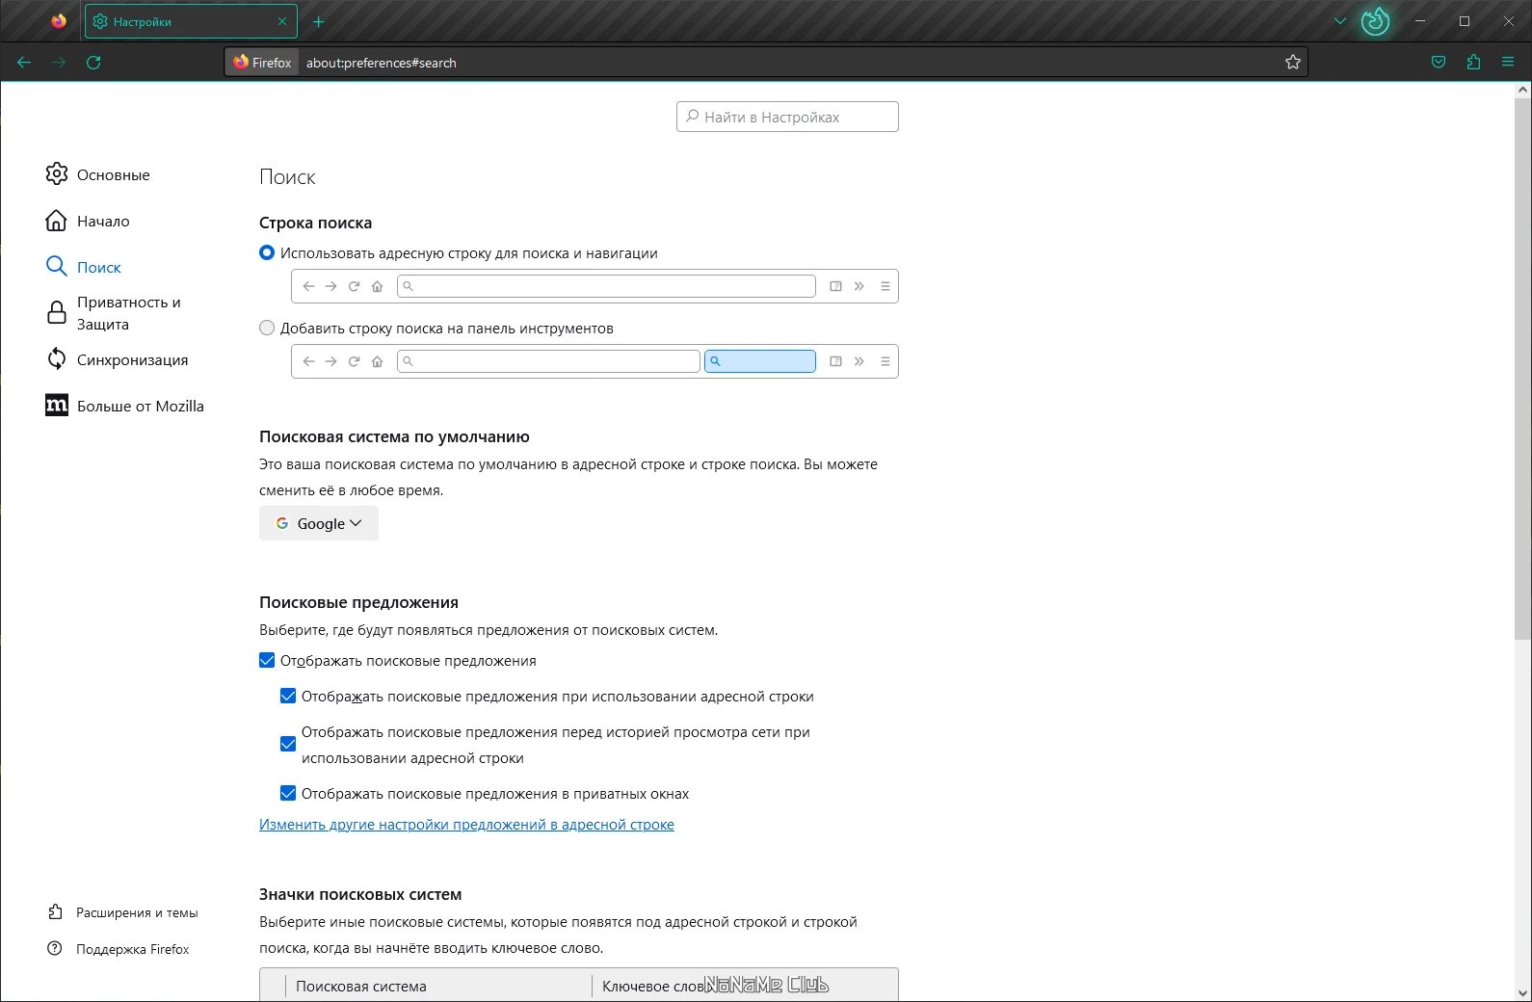
Task: Click the settings gear icon in tab
Action: [x=100, y=21]
